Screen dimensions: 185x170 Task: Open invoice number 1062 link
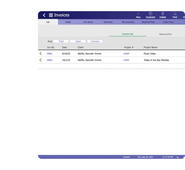(x=50, y=60)
